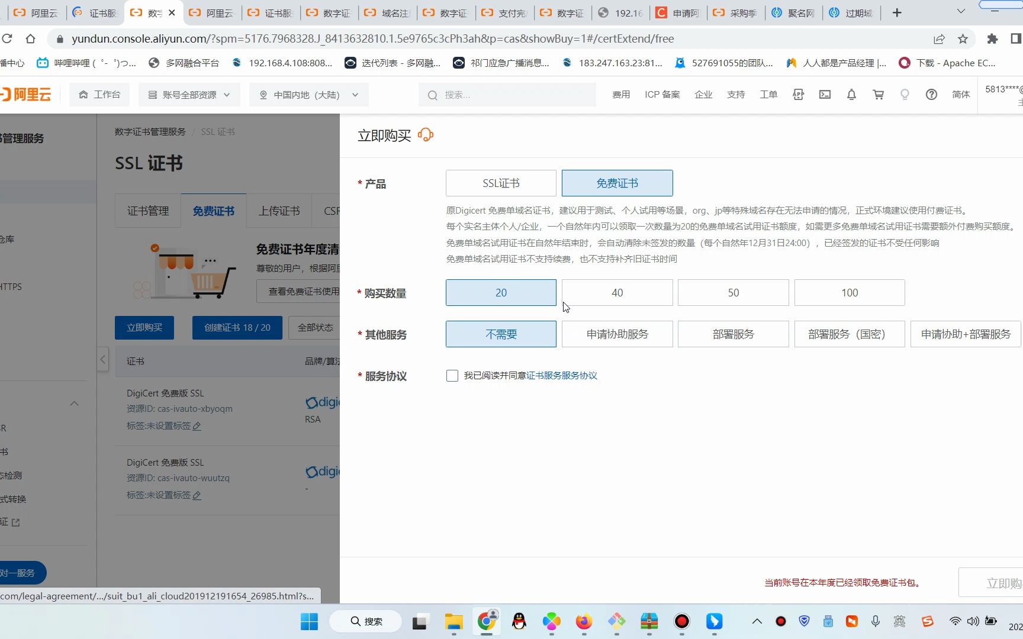The width and height of the screenshot is (1023, 639).
Task: Open File Explorer from taskbar
Action: pos(454,621)
